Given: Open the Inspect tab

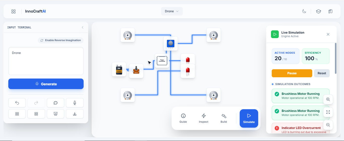Looking at the screenshot, I should [203, 118].
